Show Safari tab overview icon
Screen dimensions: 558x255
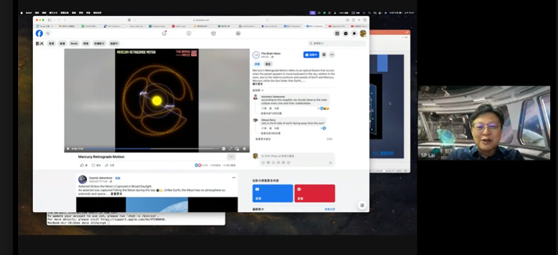pyautogui.click(x=365, y=20)
